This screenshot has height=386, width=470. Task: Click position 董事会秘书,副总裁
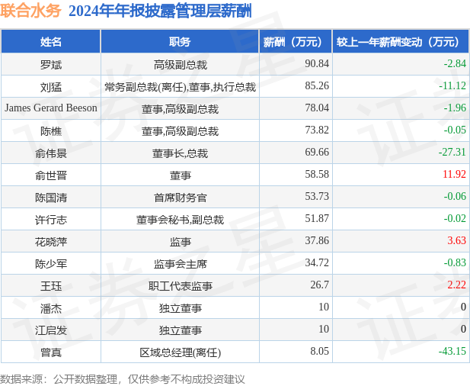[x=180, y=220]
